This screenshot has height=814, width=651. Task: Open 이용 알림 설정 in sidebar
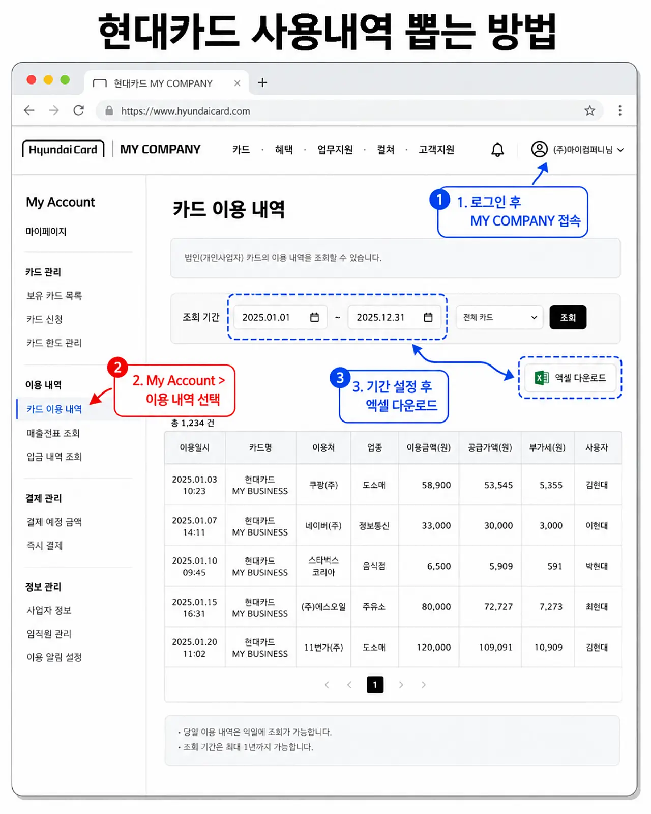point(54,657)
